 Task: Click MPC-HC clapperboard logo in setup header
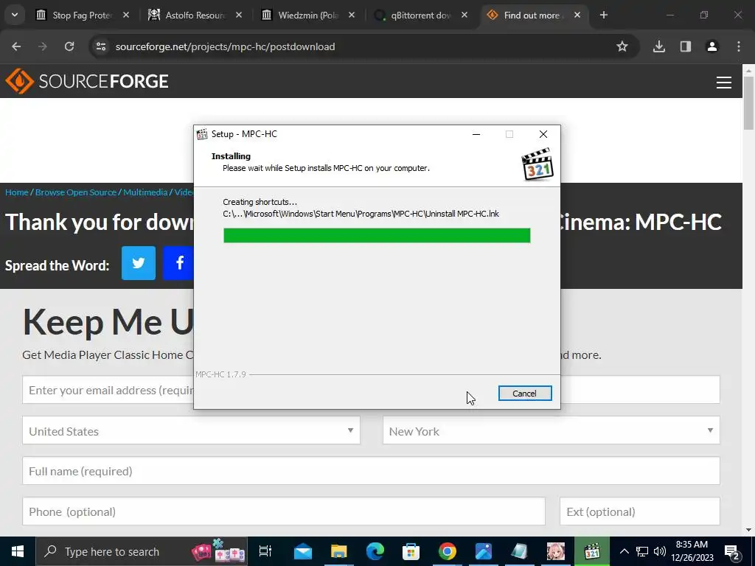[537, 164]
